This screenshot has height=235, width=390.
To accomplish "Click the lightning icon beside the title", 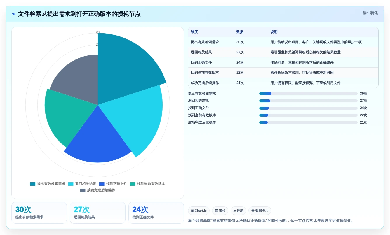I will click(14, 14).
